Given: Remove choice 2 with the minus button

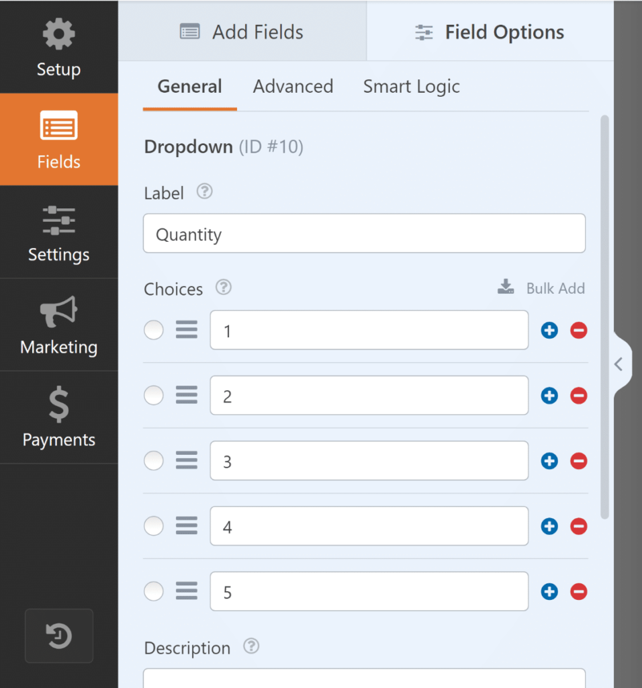Looking at the screenshot, I should pyautogui.click(x=578, y=396).
